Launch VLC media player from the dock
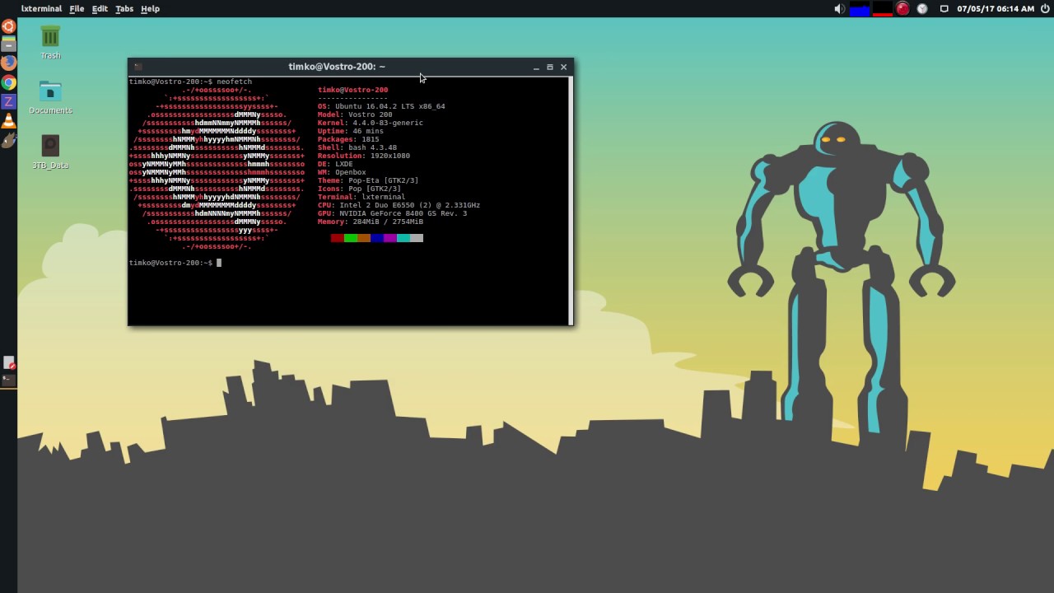The image size is (1054, 593). pos(8,121)
